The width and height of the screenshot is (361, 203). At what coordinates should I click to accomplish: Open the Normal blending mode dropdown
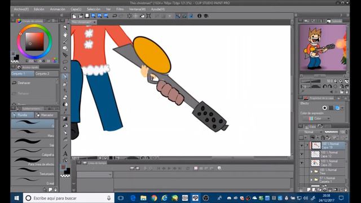311,132
